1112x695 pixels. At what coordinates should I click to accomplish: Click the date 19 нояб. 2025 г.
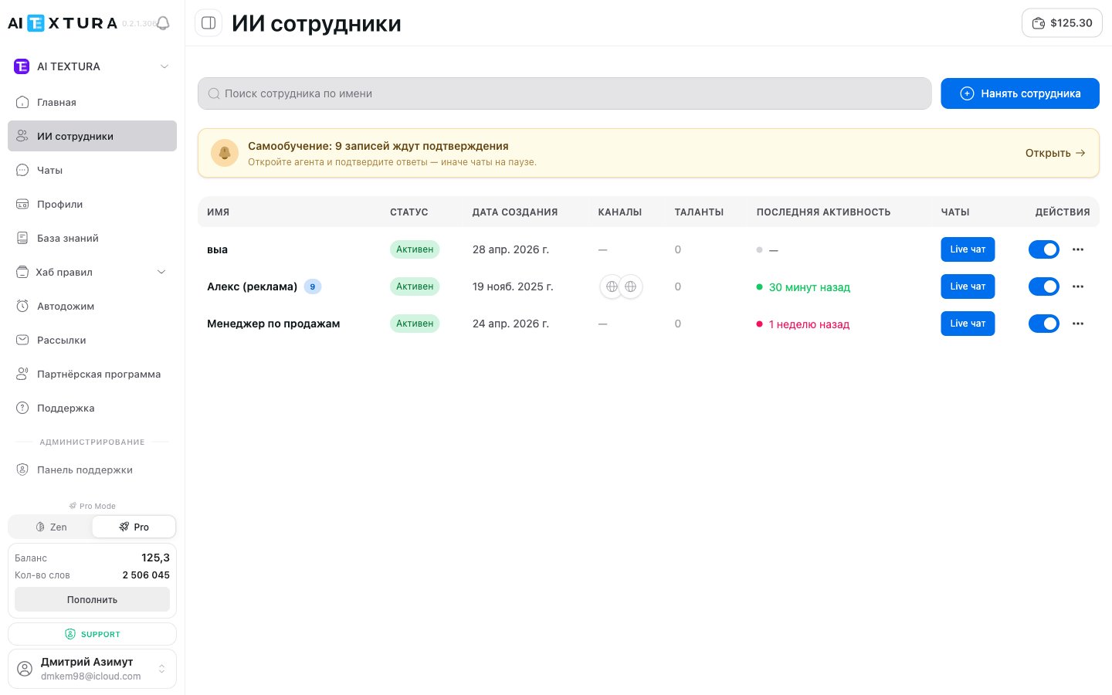[513, 286]
